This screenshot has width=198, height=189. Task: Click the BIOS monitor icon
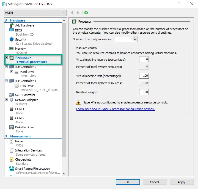coord(12,30)
